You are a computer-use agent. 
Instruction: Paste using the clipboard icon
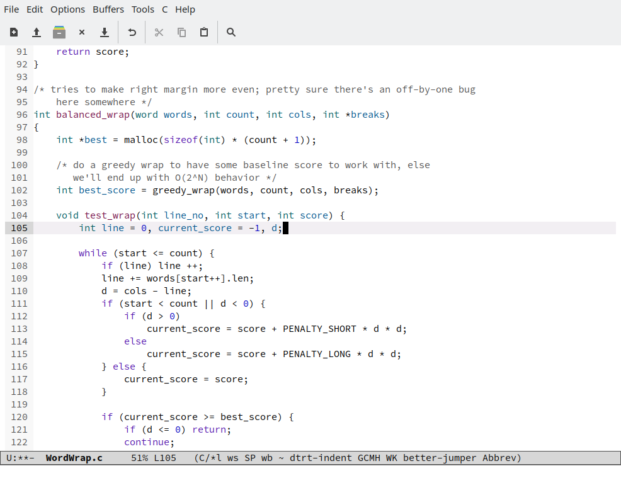pyautogui.click(x=204, y=32)
